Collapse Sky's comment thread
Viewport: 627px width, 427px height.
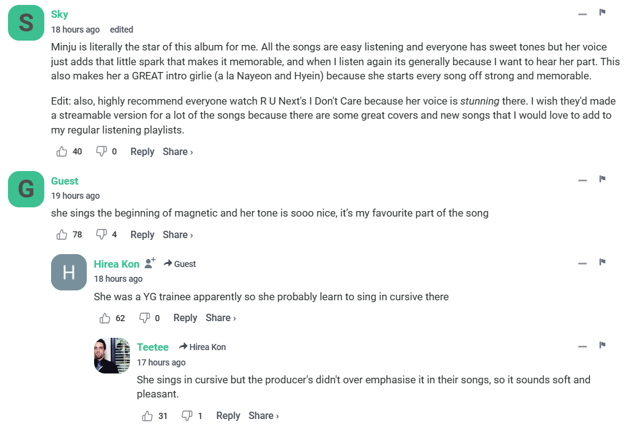point(583,14)
